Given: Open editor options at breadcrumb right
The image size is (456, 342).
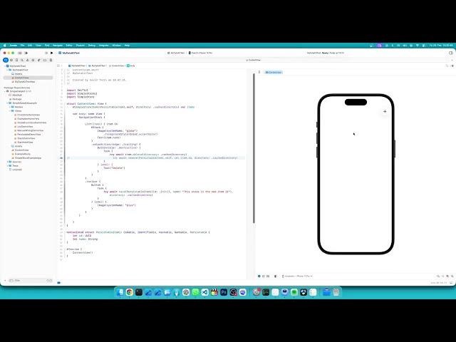Looking at the screenshot, I should click(447, 66).
